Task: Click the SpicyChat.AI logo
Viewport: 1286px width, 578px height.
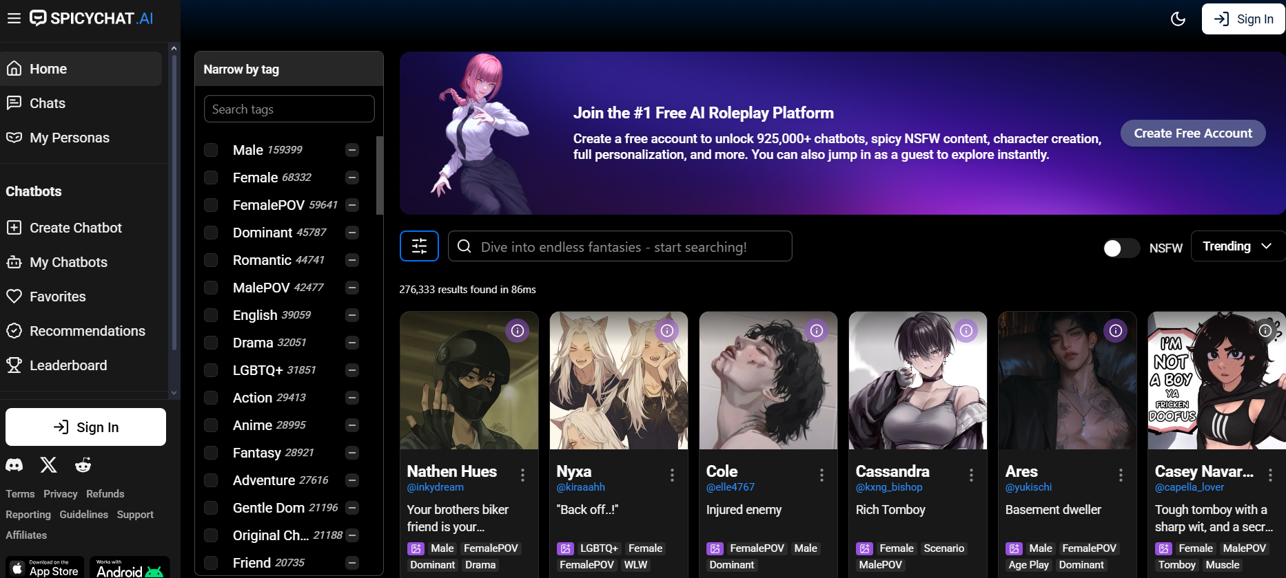Action: [x=92, y=19]
